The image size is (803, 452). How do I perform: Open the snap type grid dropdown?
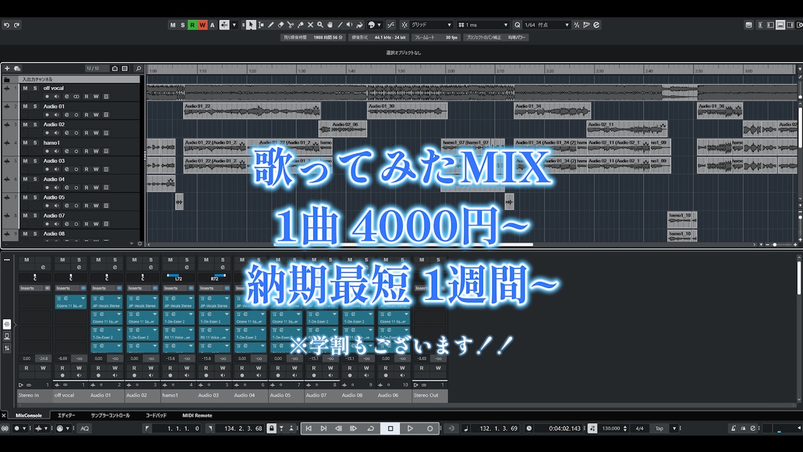[432, 25]
